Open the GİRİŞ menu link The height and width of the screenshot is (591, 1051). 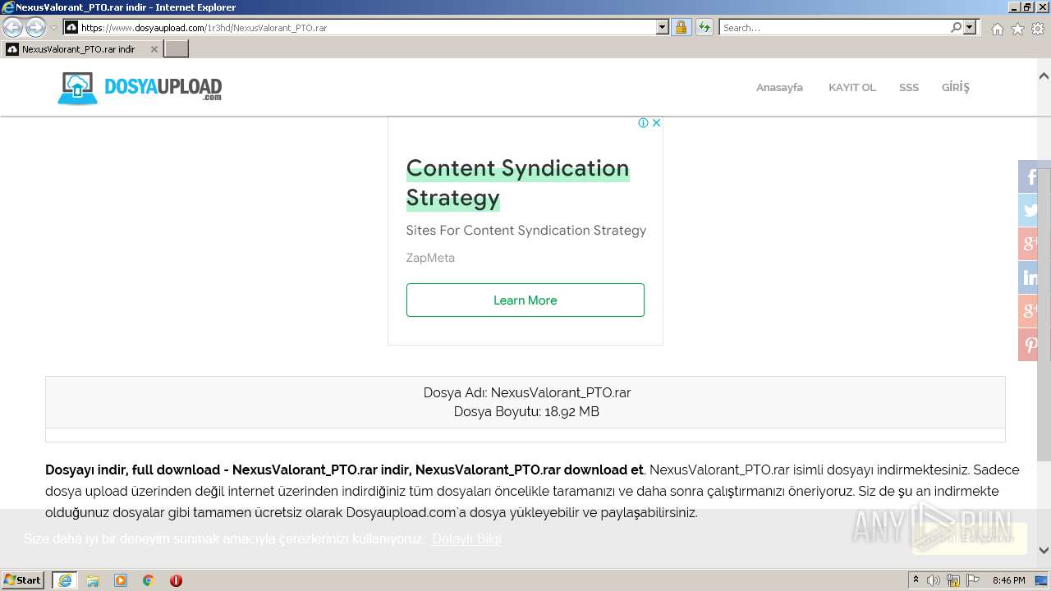[955, 87]
